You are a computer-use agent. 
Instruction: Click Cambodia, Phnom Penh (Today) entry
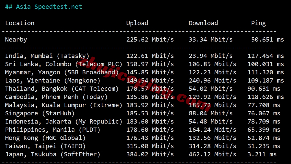click(56, 97)
